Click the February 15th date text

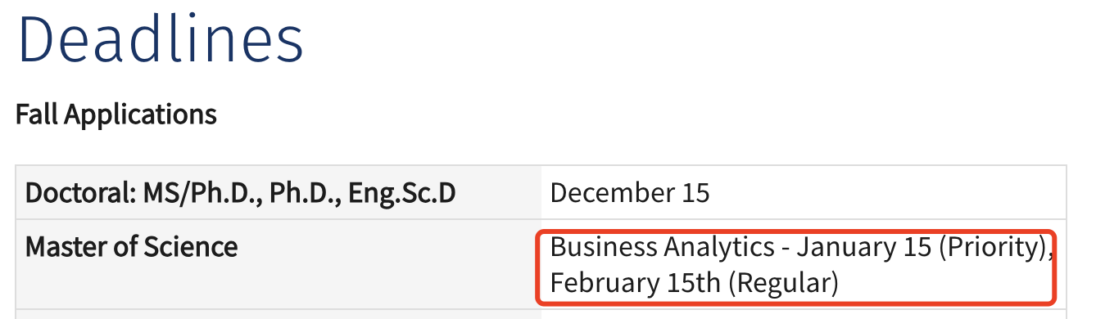point(634,283)
